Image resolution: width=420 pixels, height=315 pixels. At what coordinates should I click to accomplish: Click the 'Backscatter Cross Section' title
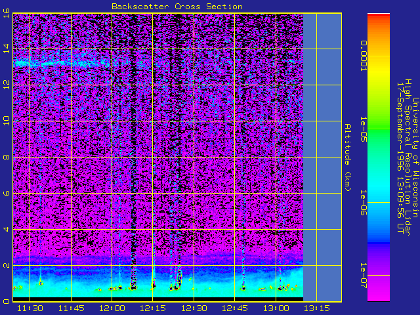177,7
